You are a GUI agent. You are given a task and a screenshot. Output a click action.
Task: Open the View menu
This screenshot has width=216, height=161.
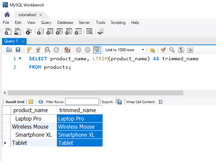(x=31, y=23)
